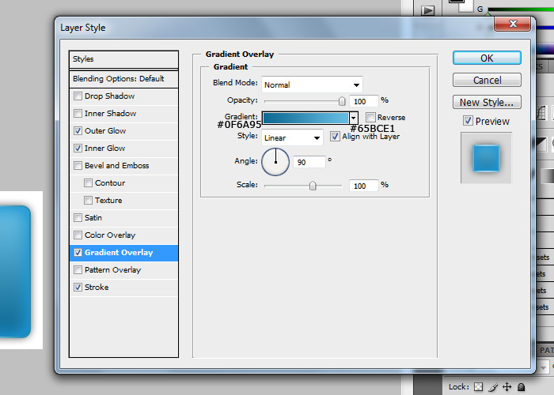Image resolution: width=554 pixels, height=395 pixels.
Task: Click the blue gradient bar to edit
Action: tap(305, 118)
